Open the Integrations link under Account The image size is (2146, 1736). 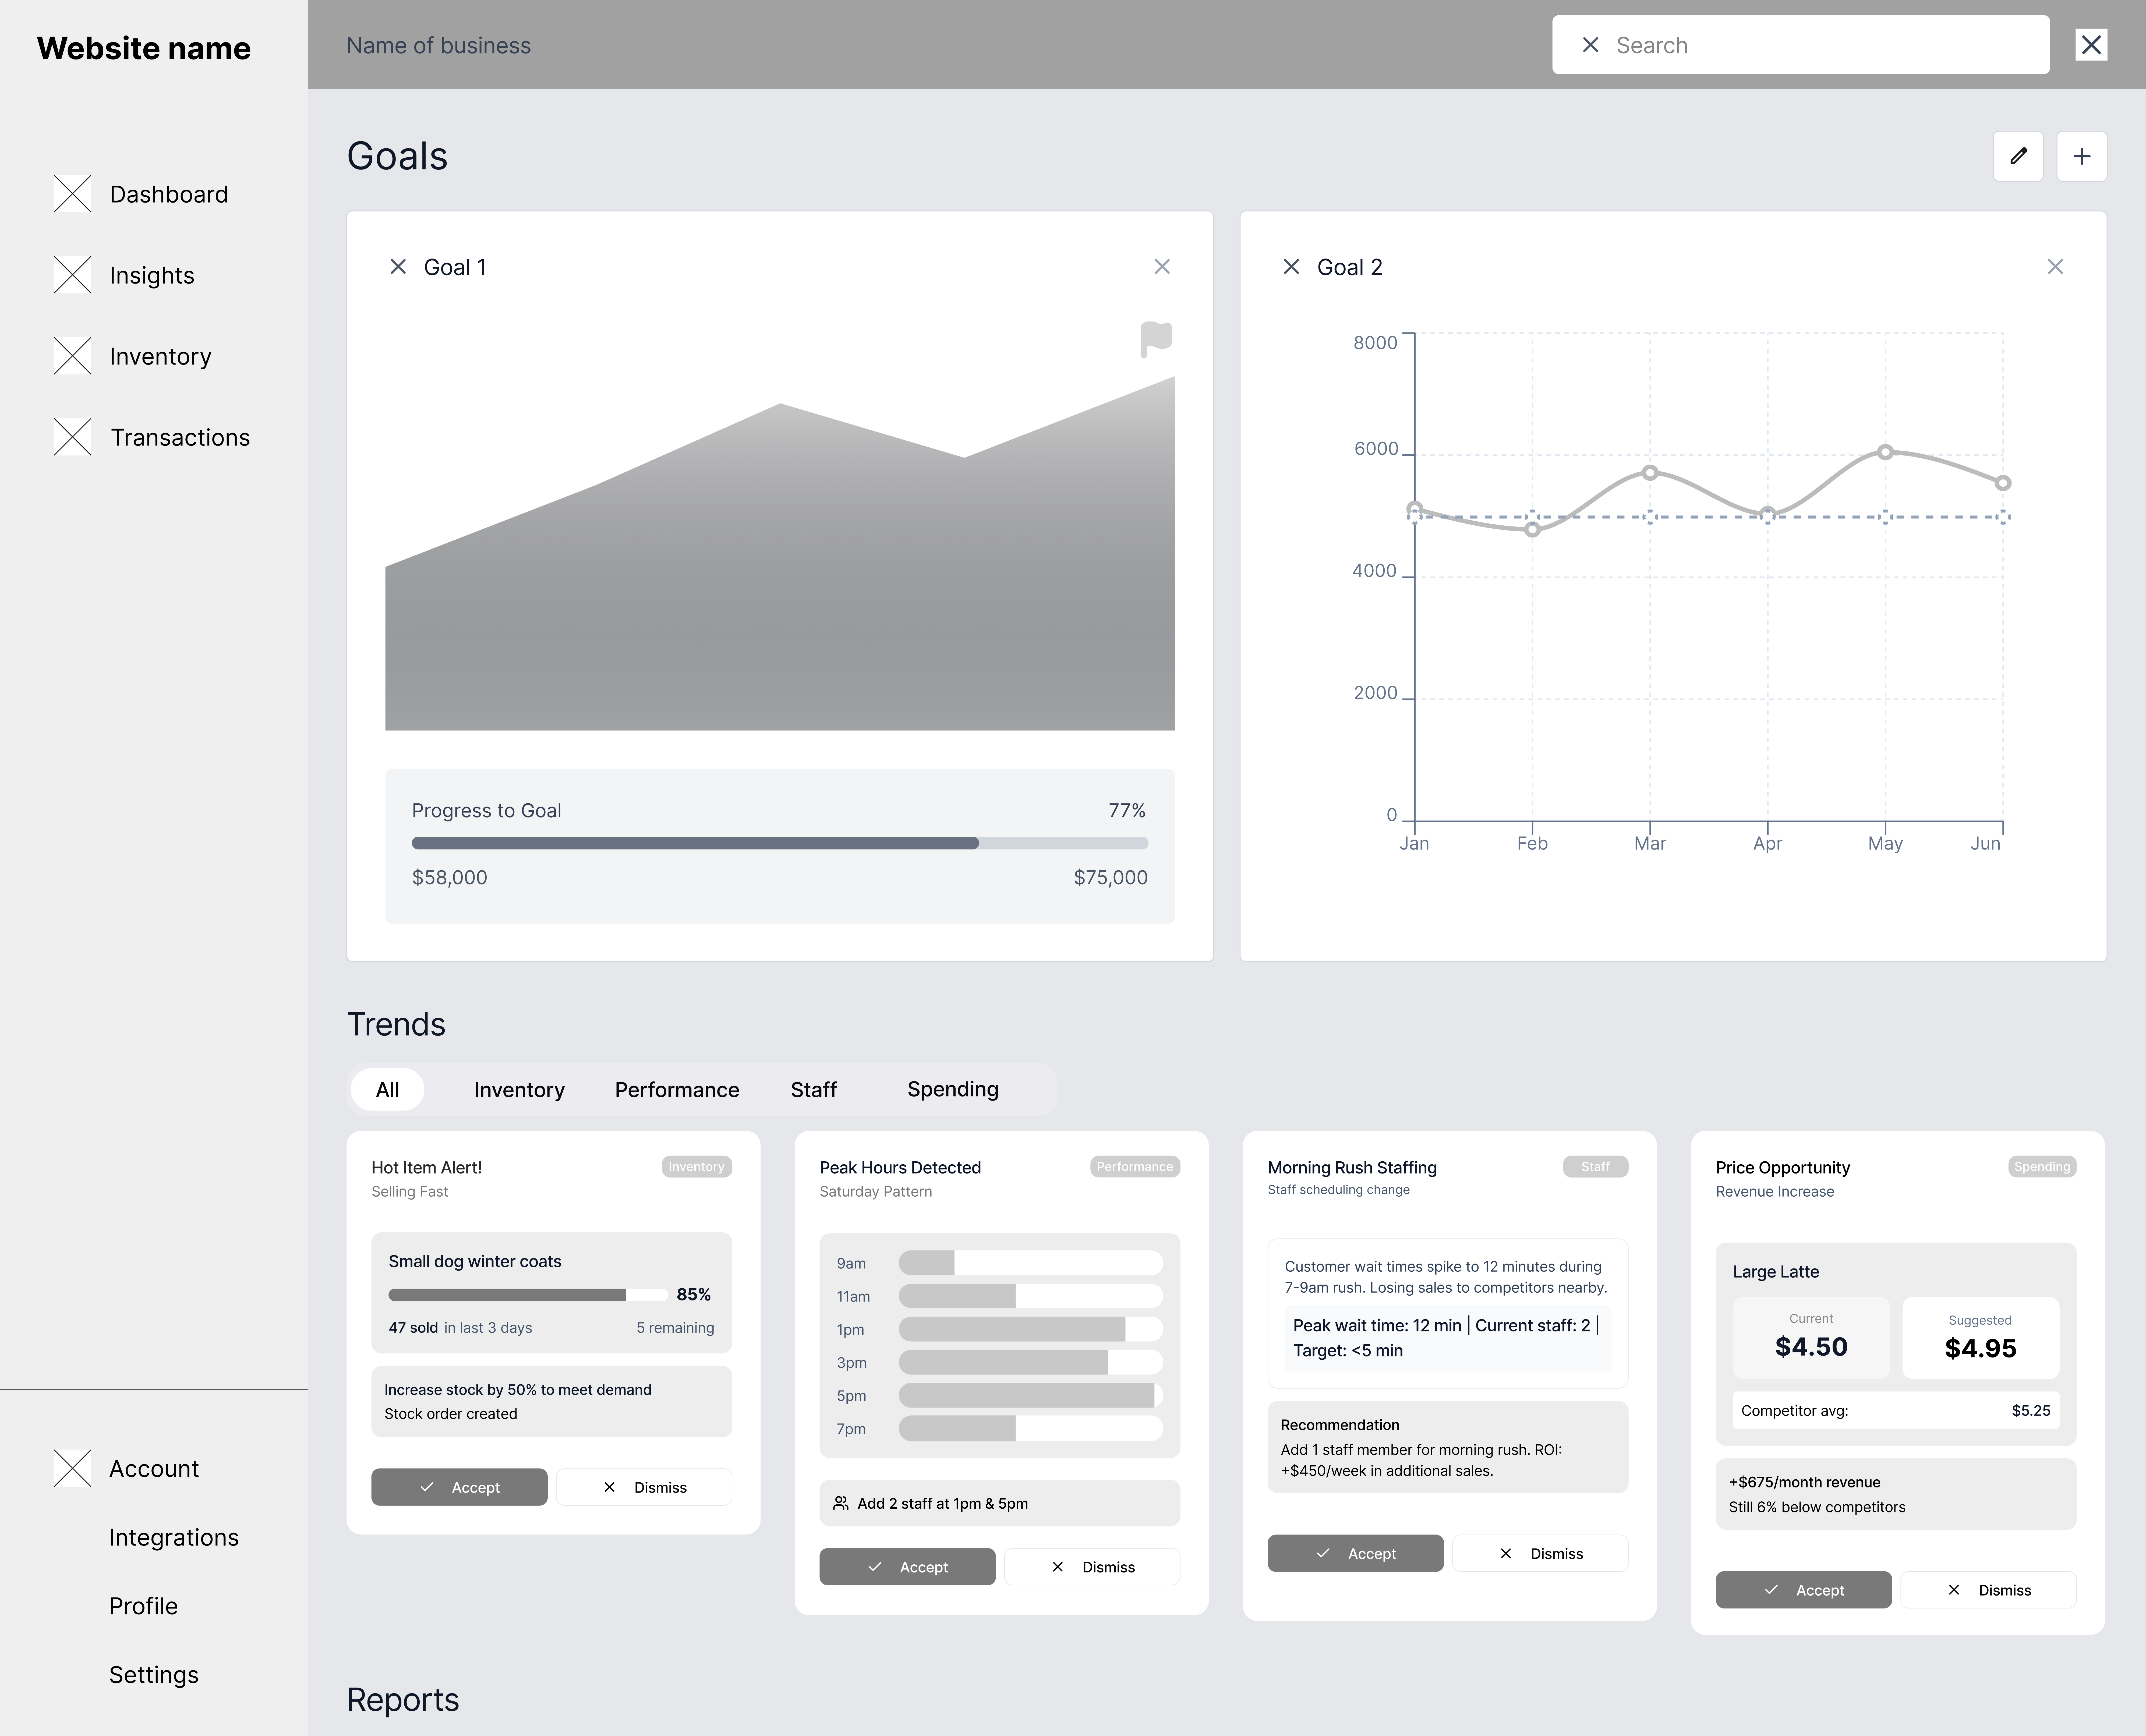click(x=173, y=1537)
